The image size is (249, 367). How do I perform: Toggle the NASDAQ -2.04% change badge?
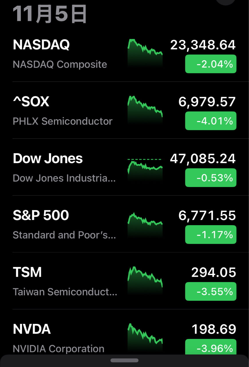point(211,64)
